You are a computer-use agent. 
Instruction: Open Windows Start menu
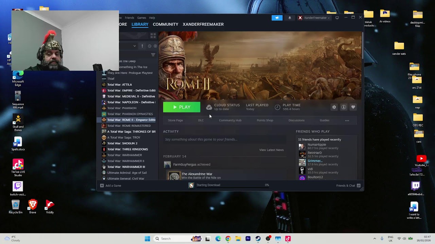click(147, 239)
